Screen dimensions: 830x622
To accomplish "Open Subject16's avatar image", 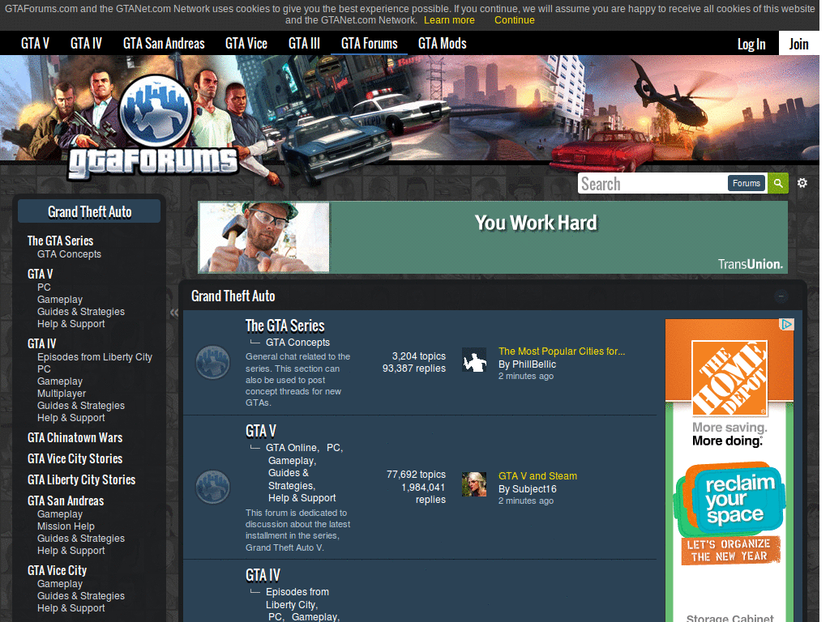I will [x=474, y=484].
